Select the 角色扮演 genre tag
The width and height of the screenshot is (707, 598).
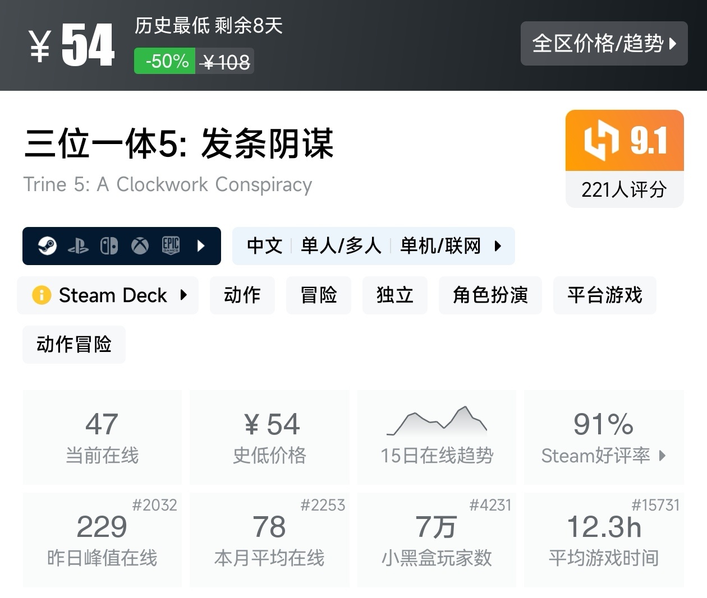coord(490,295)
